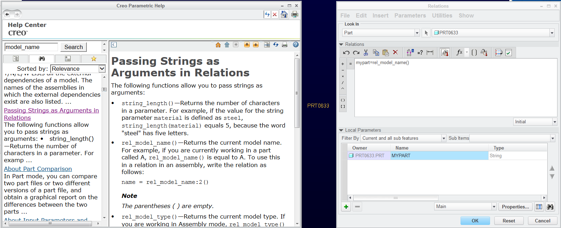The image size is (561, 228).
Task: Delete selected relation with red X icon
Action: 395,53
